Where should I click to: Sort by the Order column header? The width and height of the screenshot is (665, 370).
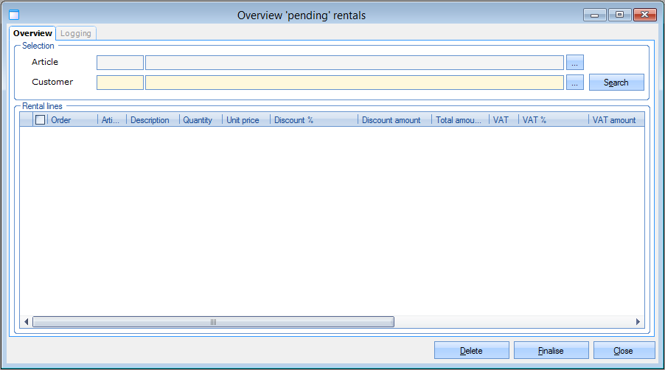72,120
